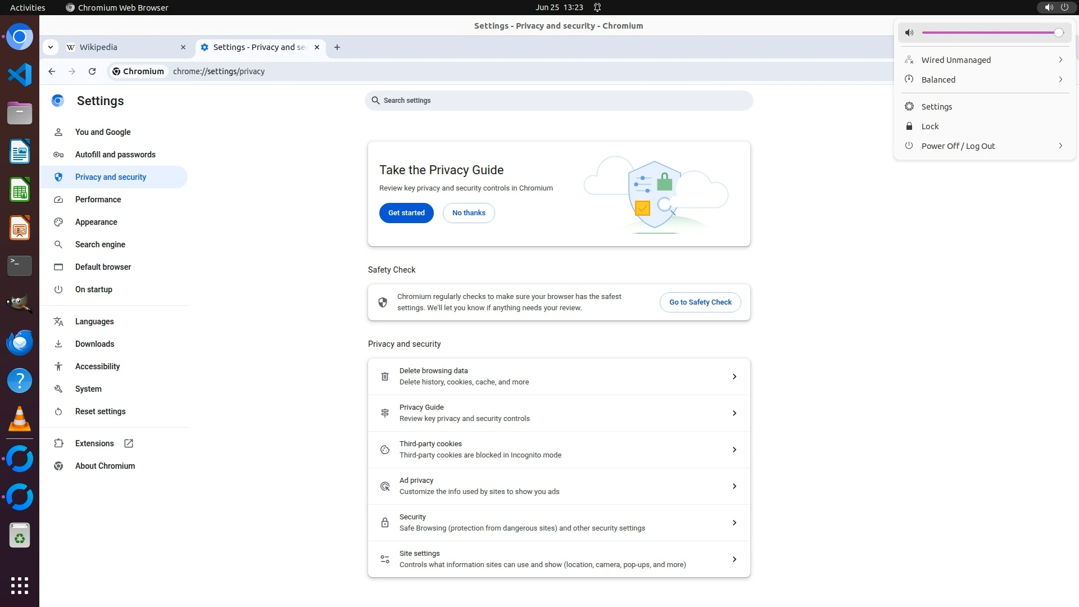Image resolution: width=1079 pixels, height=607 pixels.
Task: Click the Extensions external link icon
Action: pos(129,443)
